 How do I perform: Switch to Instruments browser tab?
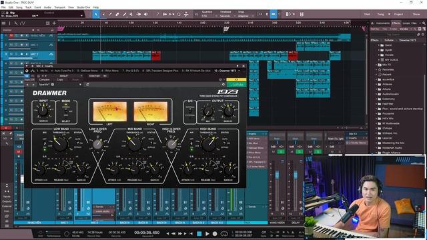(382, 23)
